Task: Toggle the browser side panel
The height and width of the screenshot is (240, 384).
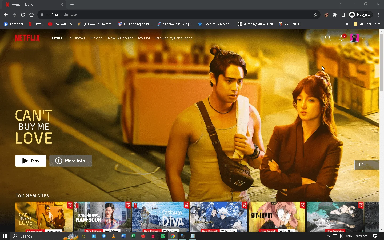Action: tap(343, 15)
